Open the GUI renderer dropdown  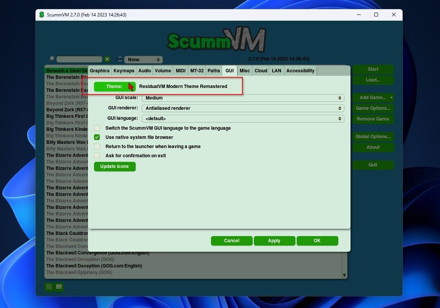(x=243, y=108)
